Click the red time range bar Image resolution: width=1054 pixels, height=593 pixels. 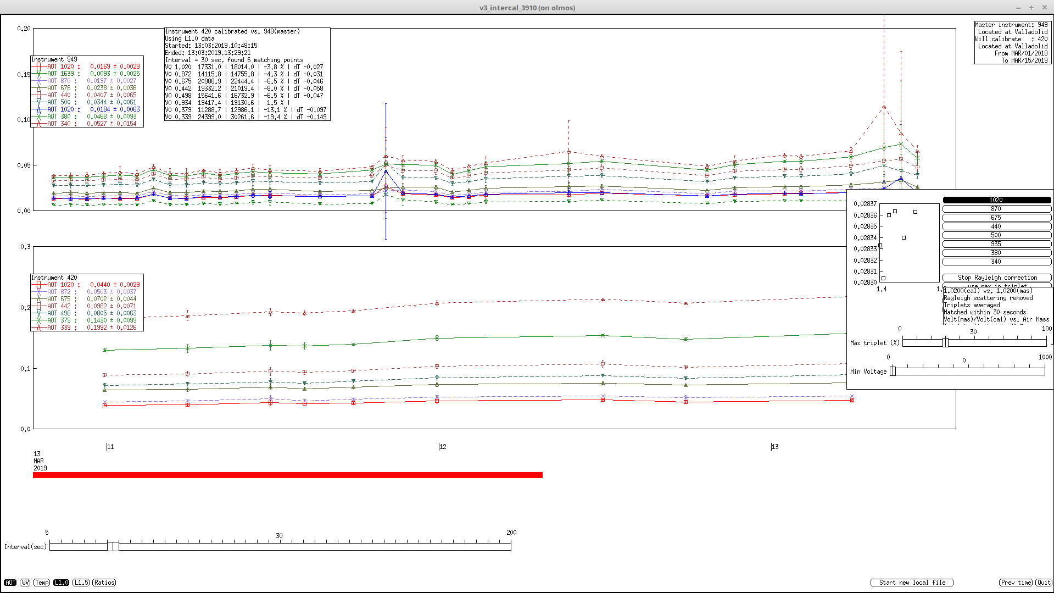click(x=288, y=475)
